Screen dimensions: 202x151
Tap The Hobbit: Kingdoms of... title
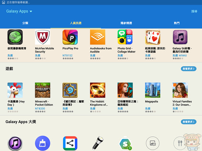click(x=99, y=103)
